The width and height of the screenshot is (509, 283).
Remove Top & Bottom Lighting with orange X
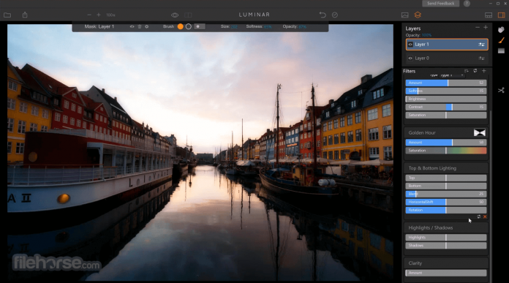485,216
